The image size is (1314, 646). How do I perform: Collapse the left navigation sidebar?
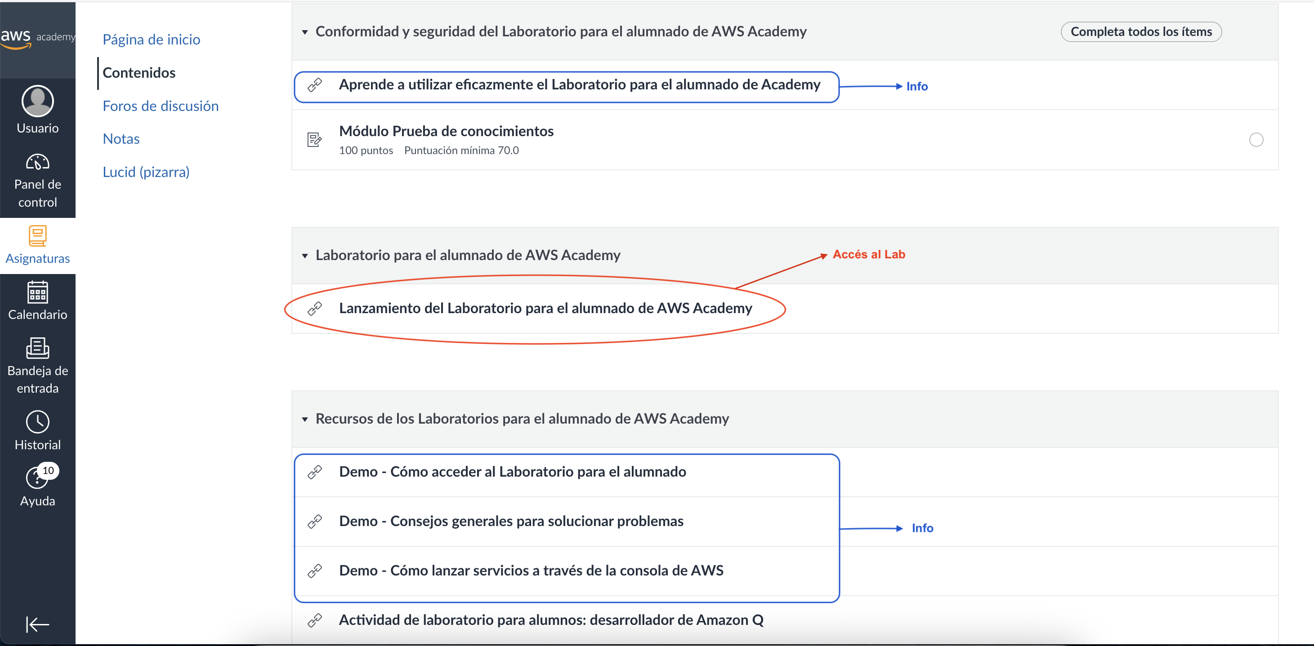37,624
